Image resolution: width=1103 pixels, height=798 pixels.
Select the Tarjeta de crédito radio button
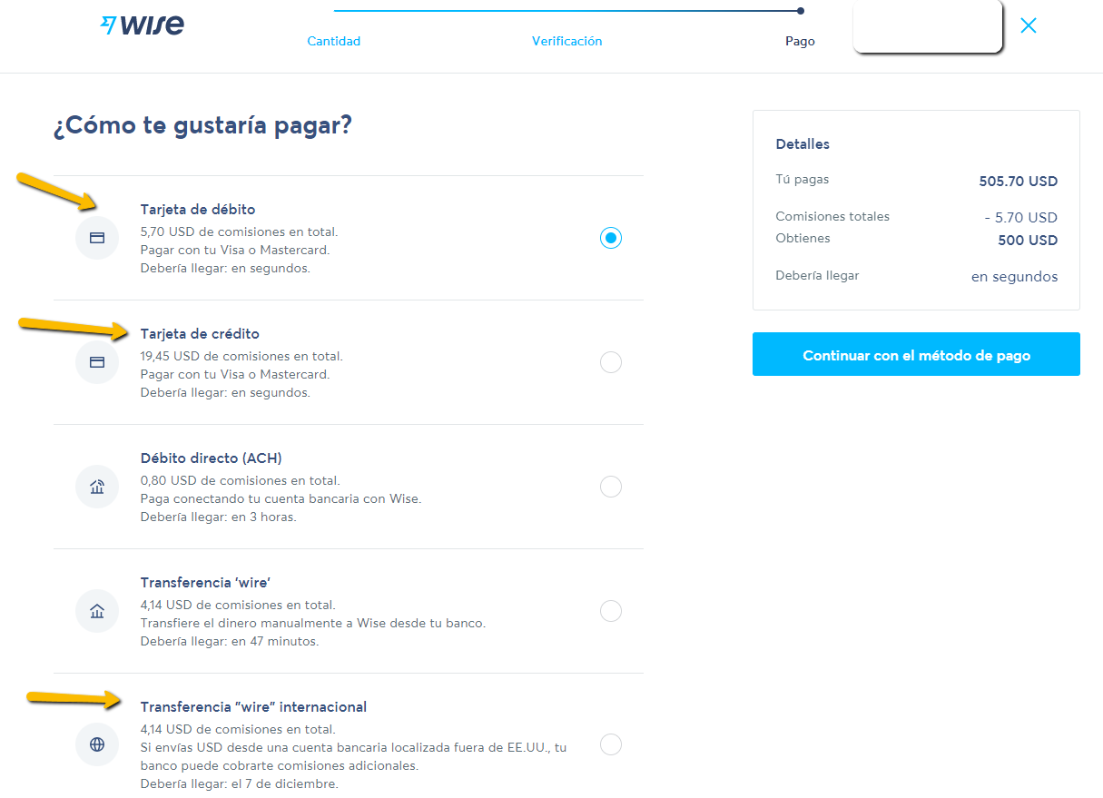[611, 362]
